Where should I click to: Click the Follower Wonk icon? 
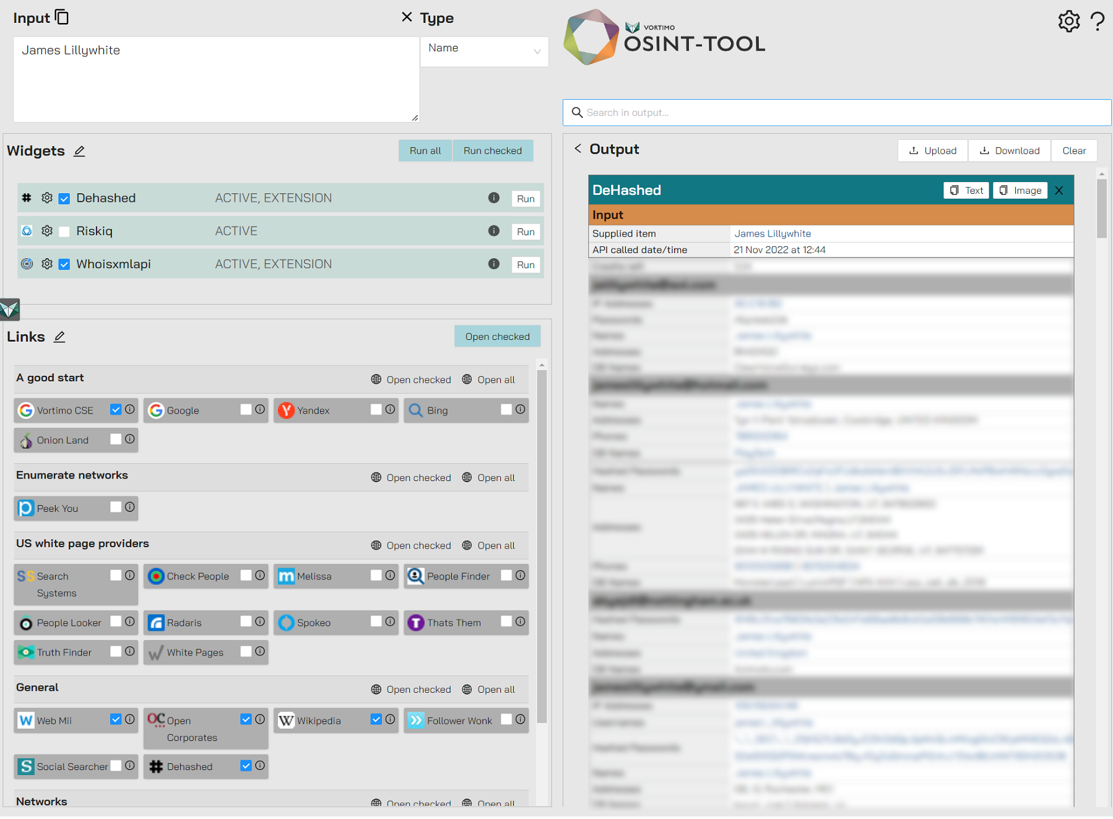[416, 721]
